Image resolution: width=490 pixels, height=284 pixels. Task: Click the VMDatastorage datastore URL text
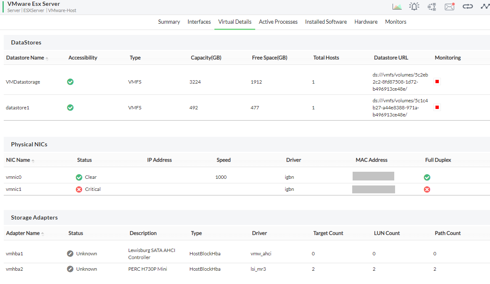pyautogui.click(x=394, y=82)
